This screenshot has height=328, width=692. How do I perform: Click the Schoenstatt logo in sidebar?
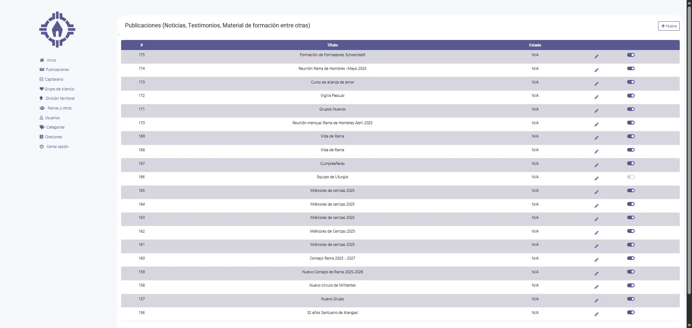click(x=57, y=30)
